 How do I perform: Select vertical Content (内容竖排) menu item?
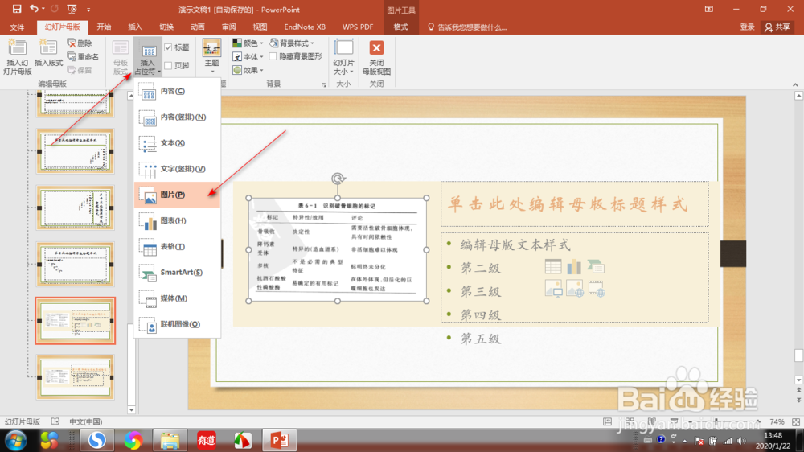click(x=177, y=117)
